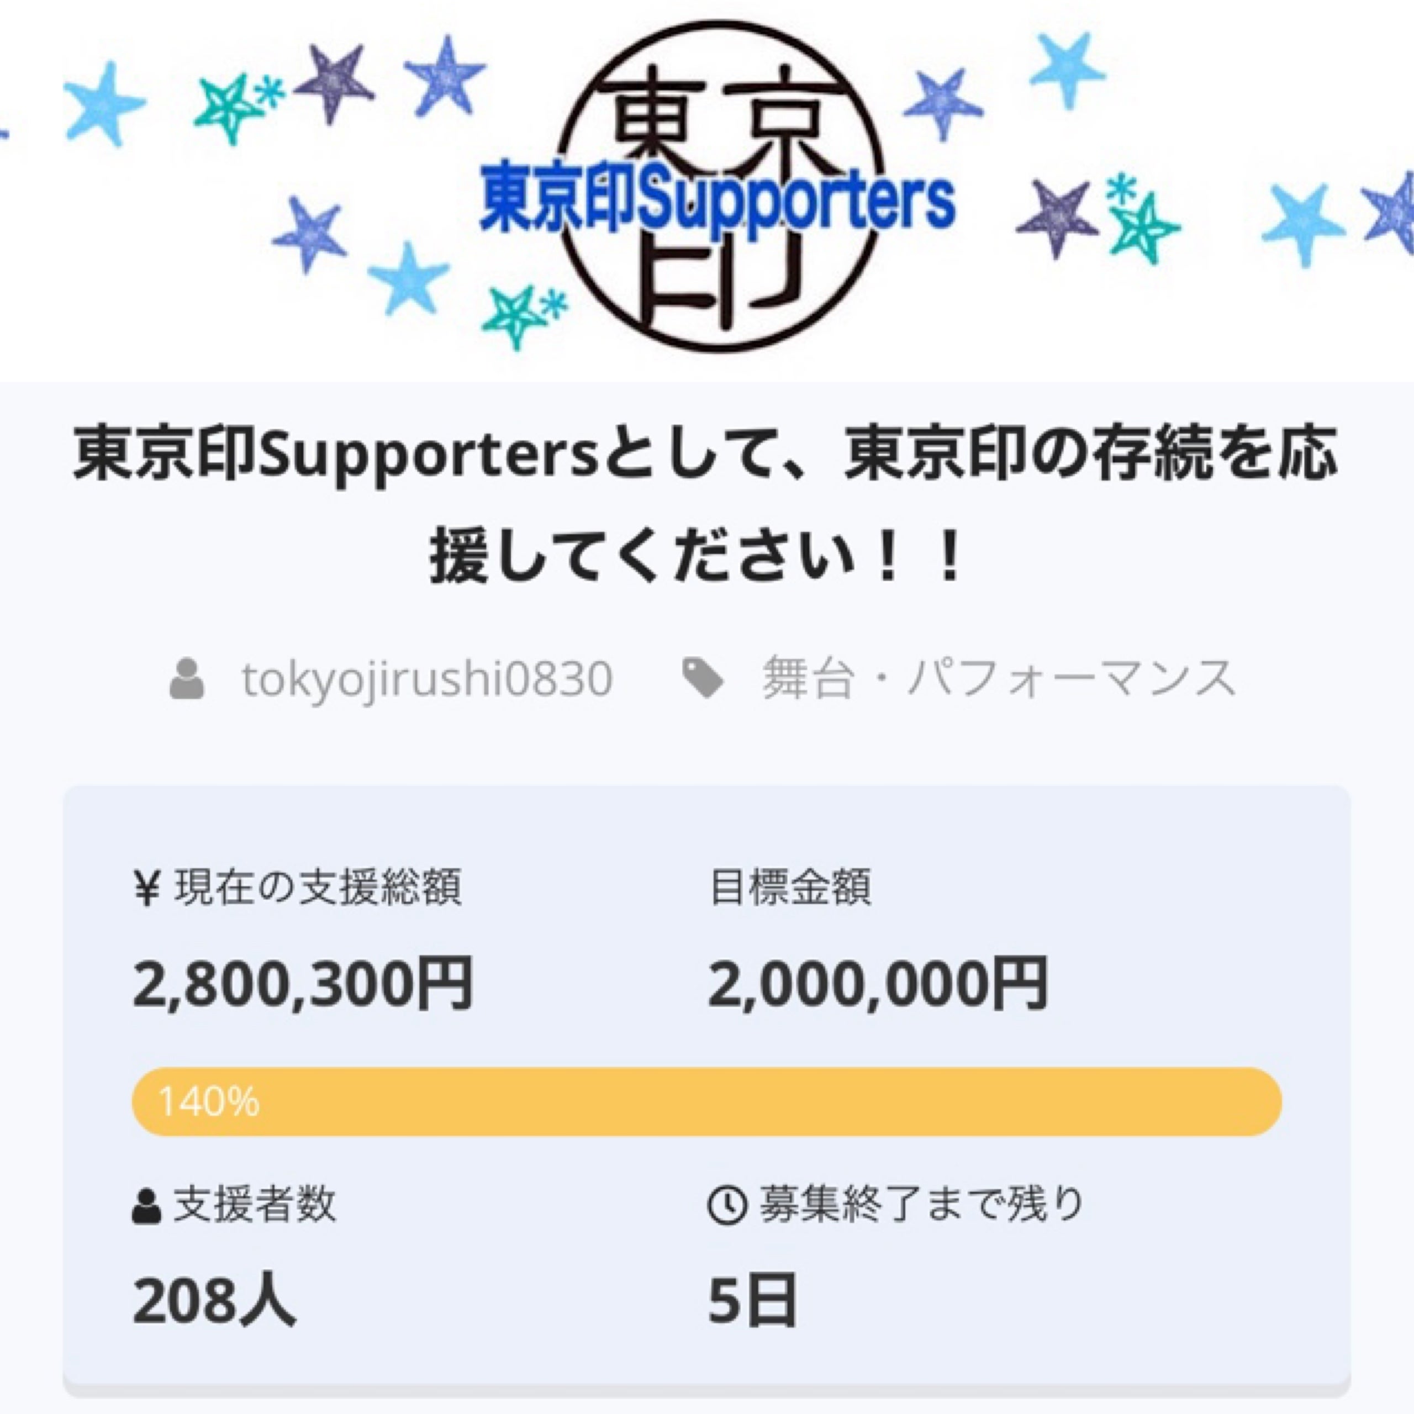Click the orange funding progress bar

[x=706, y=1102]
